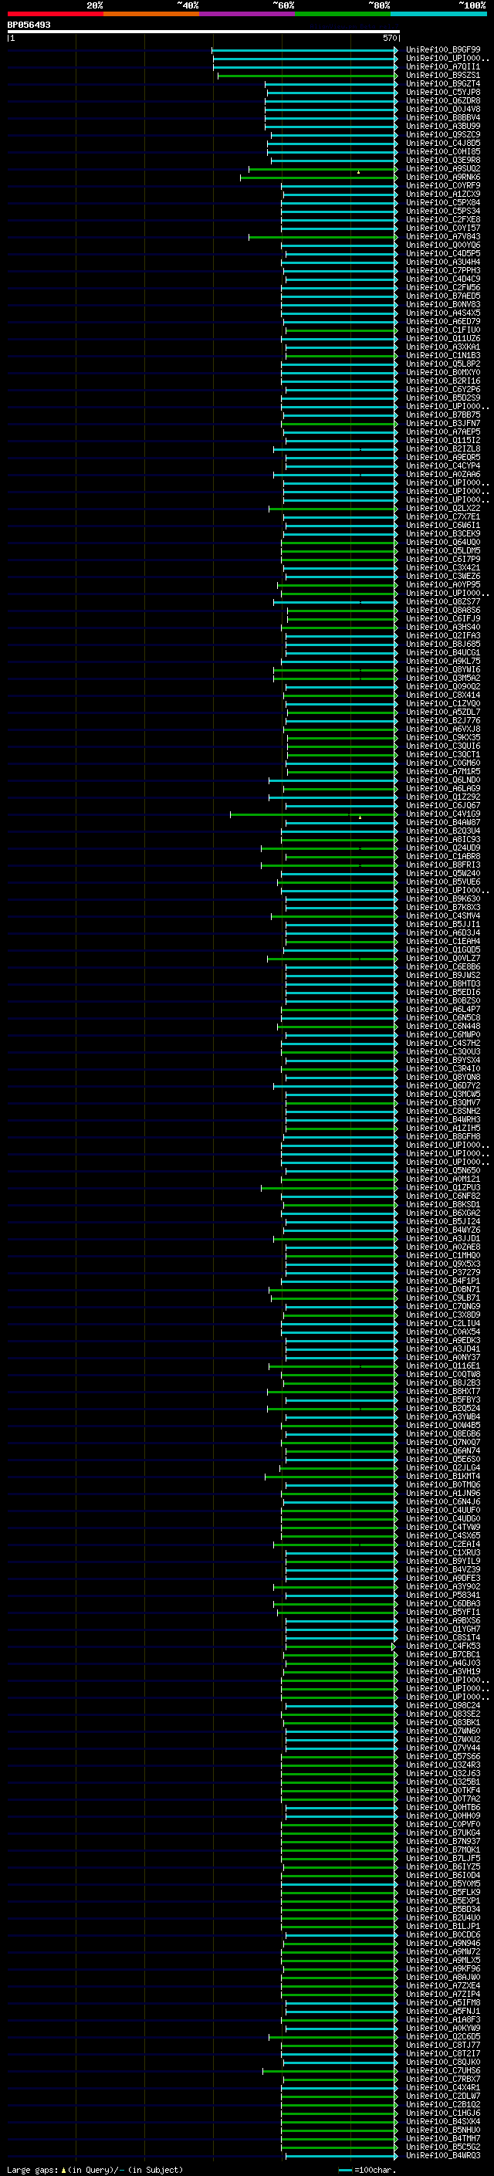The height and width of the screenshot is (2176, 494).
Task: Click the UniRef100_B5Y0M5 label
Action: tap(443, 1883)
